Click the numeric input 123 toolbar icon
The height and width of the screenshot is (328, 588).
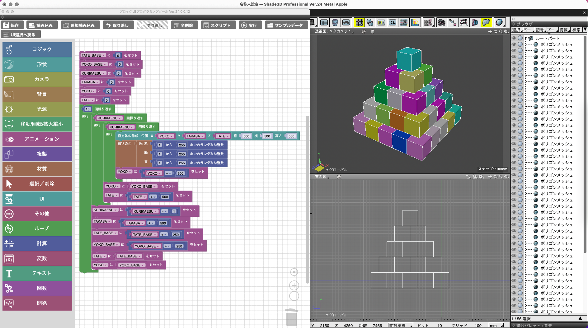point(393,22)
